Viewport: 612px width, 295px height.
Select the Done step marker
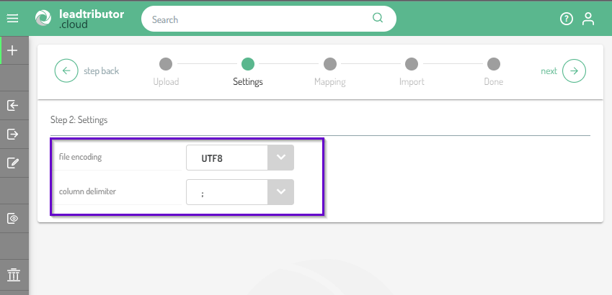[493, 64]
